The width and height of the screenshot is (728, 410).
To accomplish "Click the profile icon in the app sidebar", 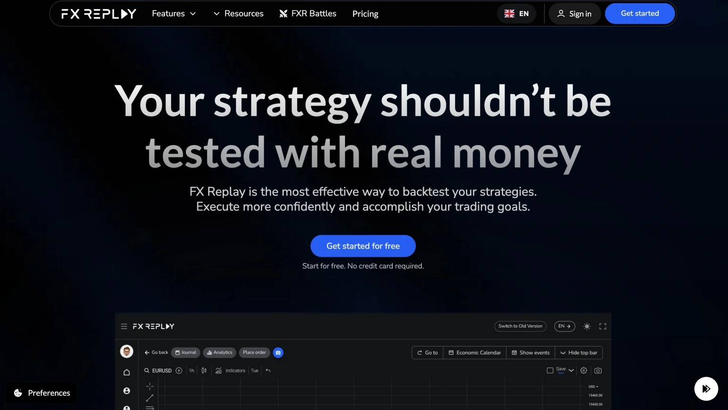I will point(127,391).
